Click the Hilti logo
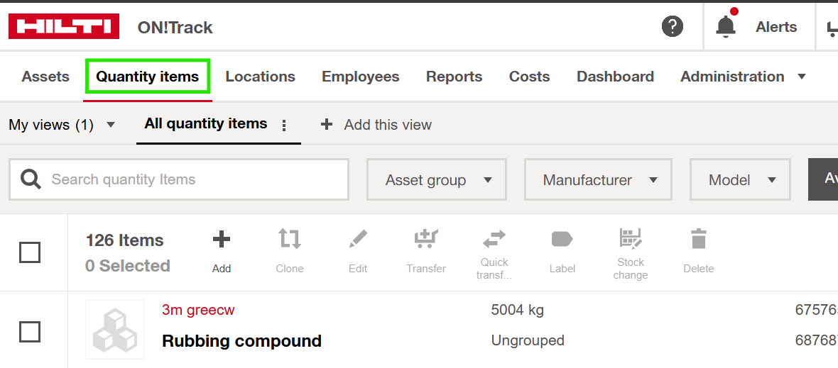 click(64, 27)
